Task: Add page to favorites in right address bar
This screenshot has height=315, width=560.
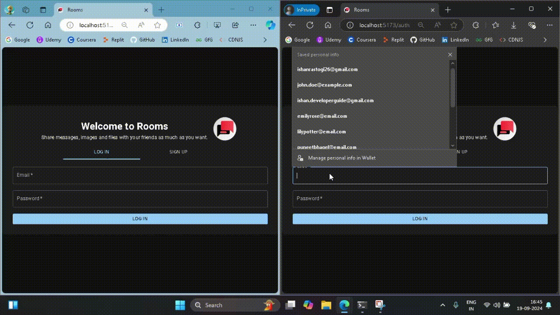Action: tap(454, 25)
